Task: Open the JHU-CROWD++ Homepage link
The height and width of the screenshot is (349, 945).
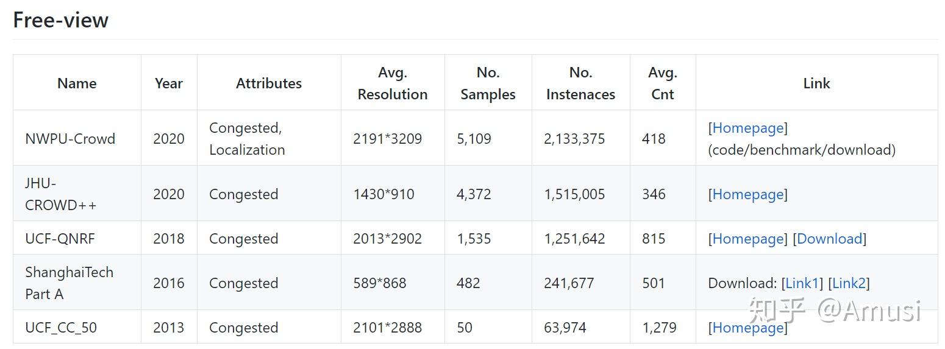Action: pyautogui.click(x=748, y=194)
